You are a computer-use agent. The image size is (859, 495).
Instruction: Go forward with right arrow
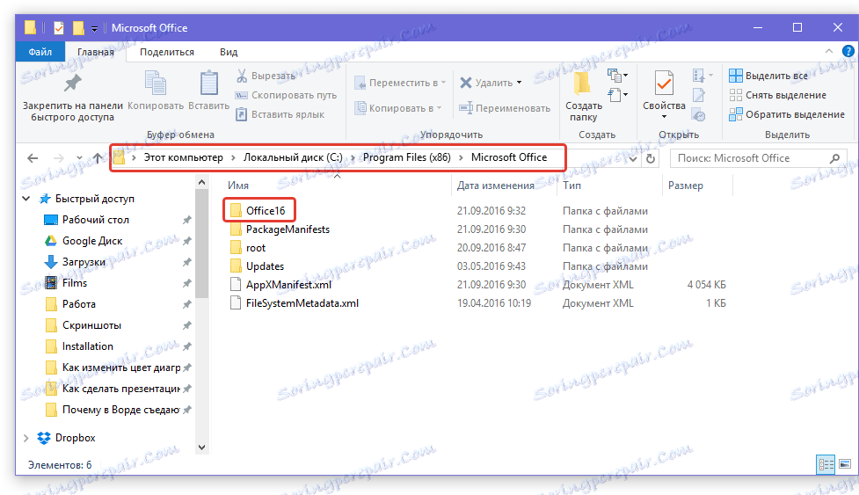[x=59, y=158]
